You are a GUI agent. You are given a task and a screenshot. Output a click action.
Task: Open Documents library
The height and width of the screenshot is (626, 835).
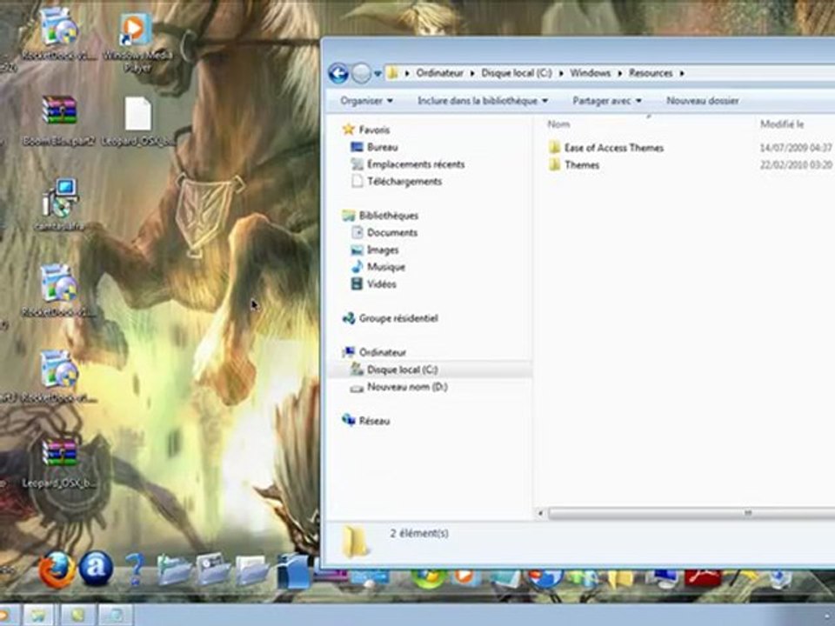pyautogui.click(x=392, y=233)
